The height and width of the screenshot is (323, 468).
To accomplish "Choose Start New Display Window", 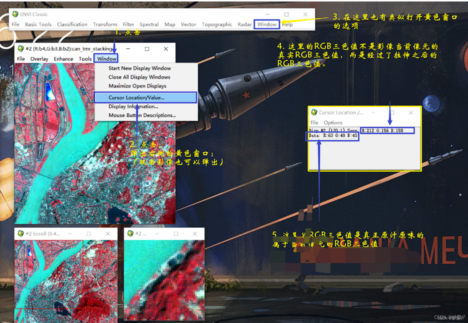I will [x=140, y=68].
